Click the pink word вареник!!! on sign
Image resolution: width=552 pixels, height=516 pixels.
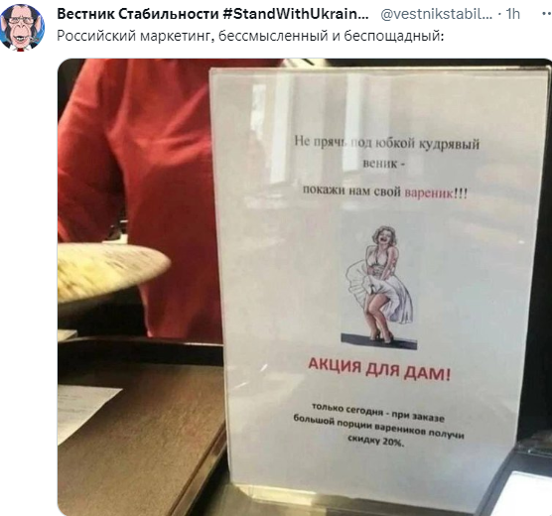tap(436, 193)
